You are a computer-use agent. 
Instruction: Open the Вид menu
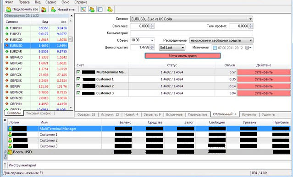click(38, 2)
